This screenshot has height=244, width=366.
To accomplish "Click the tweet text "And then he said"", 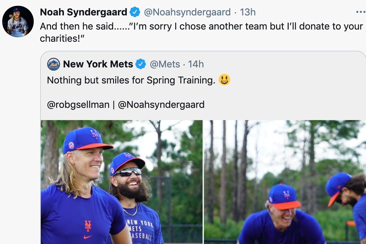I will pos(77,26).
